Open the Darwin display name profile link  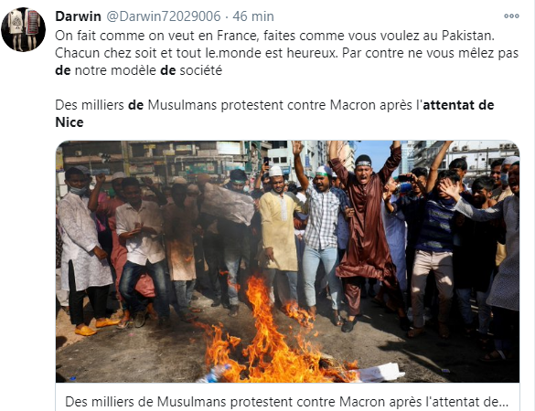(78, 16)
